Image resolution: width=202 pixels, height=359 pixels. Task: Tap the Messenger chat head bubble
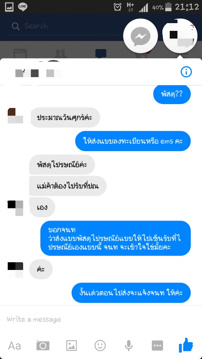tap(140, 36)
